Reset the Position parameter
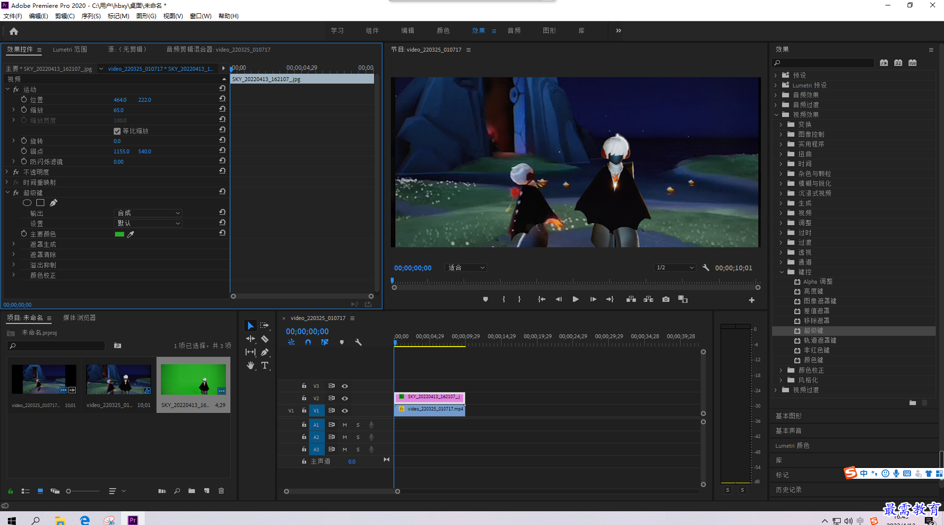This screenshot has height=525, width=944. click(x=222, y=99)
